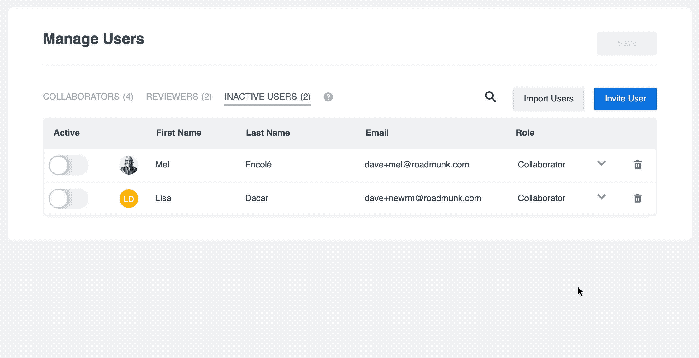Viewport: 699px width, 358px height.
Task: Click the Email column header
Action: (377, 133)
